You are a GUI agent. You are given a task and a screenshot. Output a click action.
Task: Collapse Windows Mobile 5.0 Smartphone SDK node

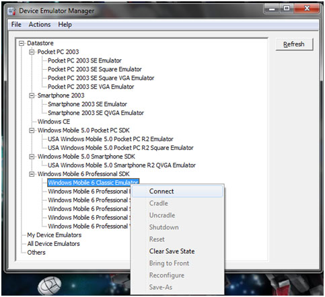[x=32, y=157]
